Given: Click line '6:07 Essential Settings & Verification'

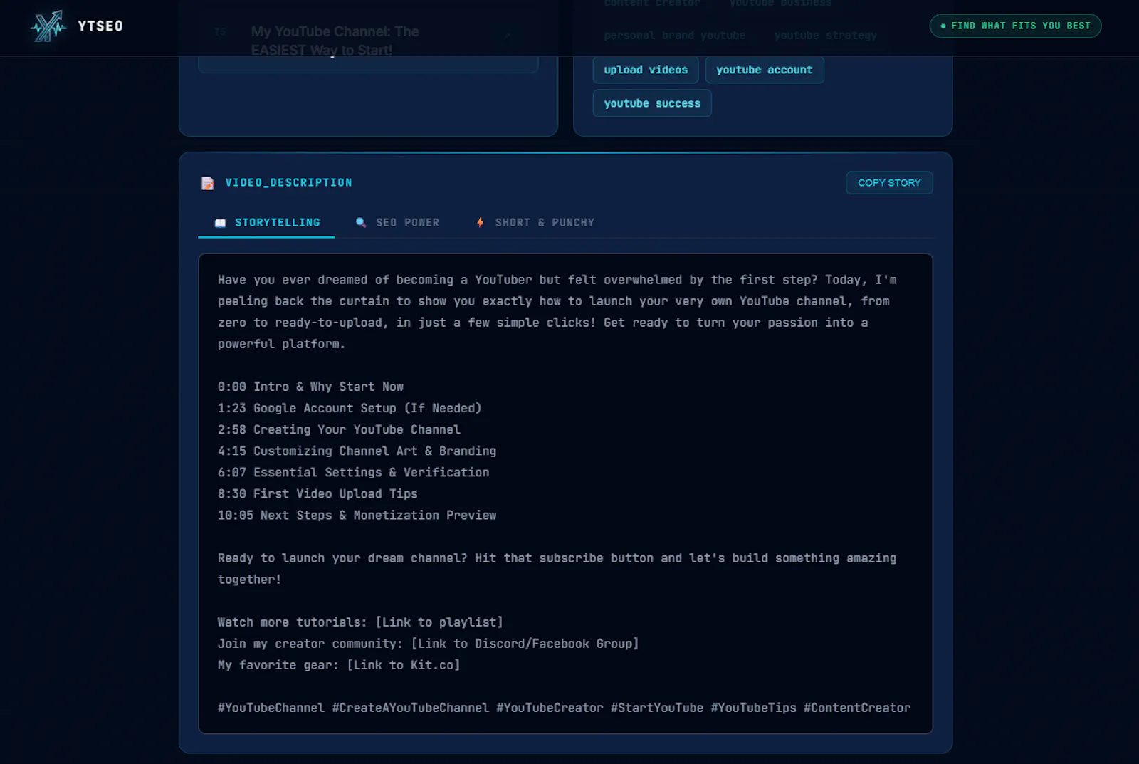Looking at the screenshot, I should 353,472.
